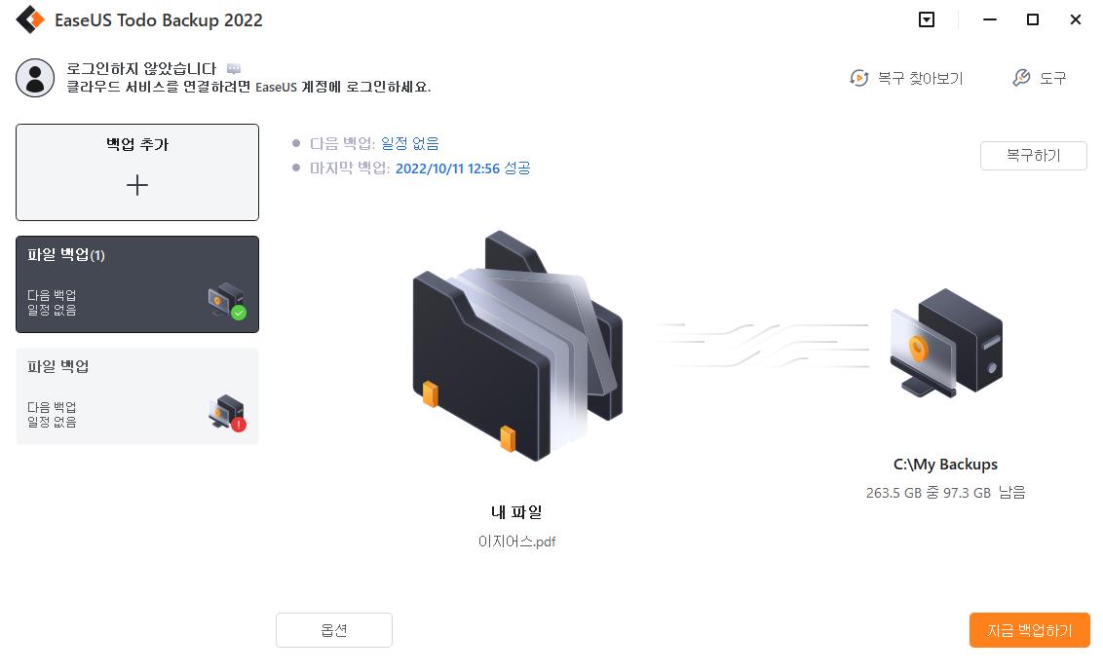The image size is (1103, 672).
Task: Click the red warning backup status icon
Action: (239, 425)
